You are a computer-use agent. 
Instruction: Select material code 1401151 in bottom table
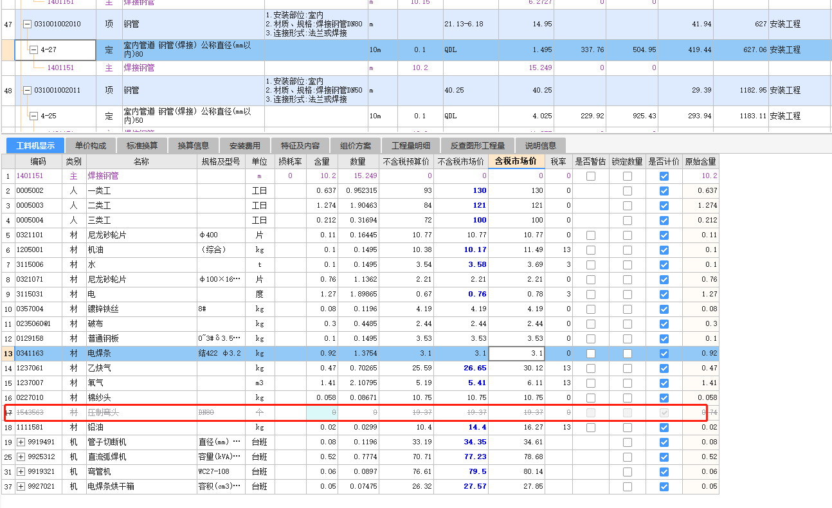pyautogui.click(x=30, y=176)
